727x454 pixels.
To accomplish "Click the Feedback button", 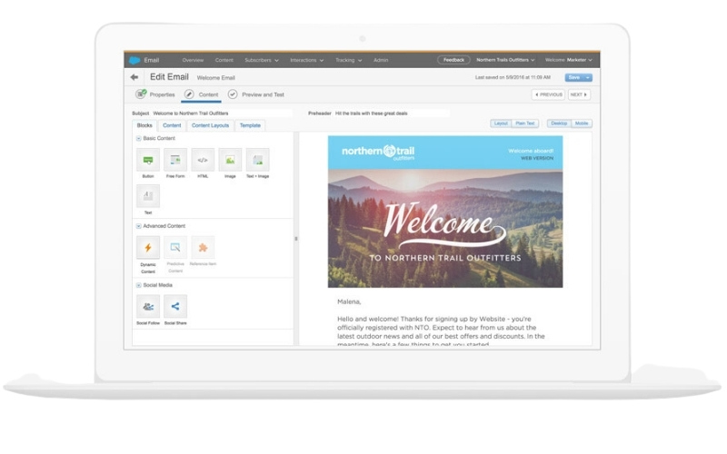I will point(453,60).
